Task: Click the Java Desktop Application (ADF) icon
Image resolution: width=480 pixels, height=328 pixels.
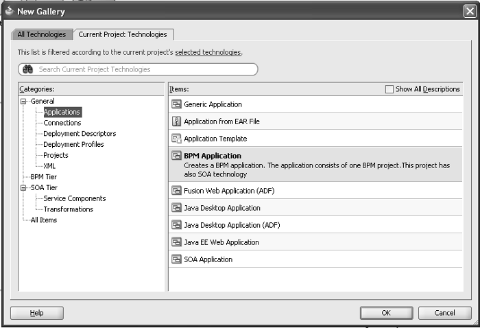Action: pos(176,225)
